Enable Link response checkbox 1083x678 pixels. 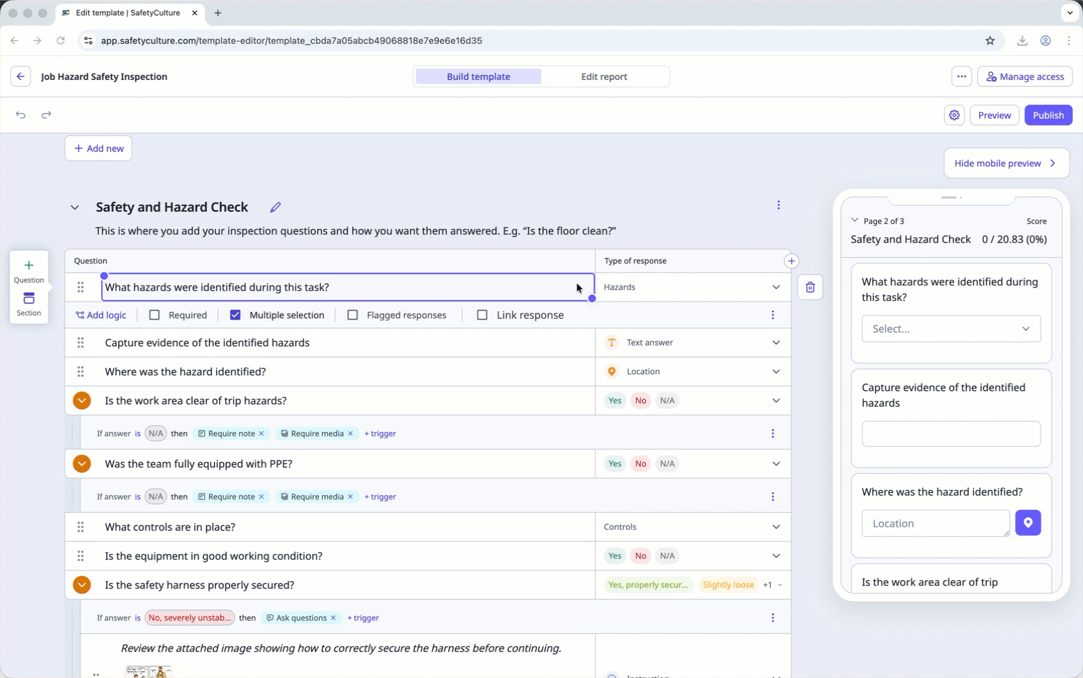coord(482,315)
